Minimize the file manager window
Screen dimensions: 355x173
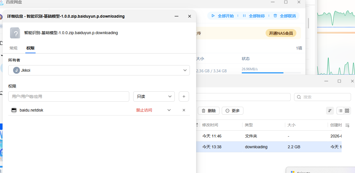[326, 81]
